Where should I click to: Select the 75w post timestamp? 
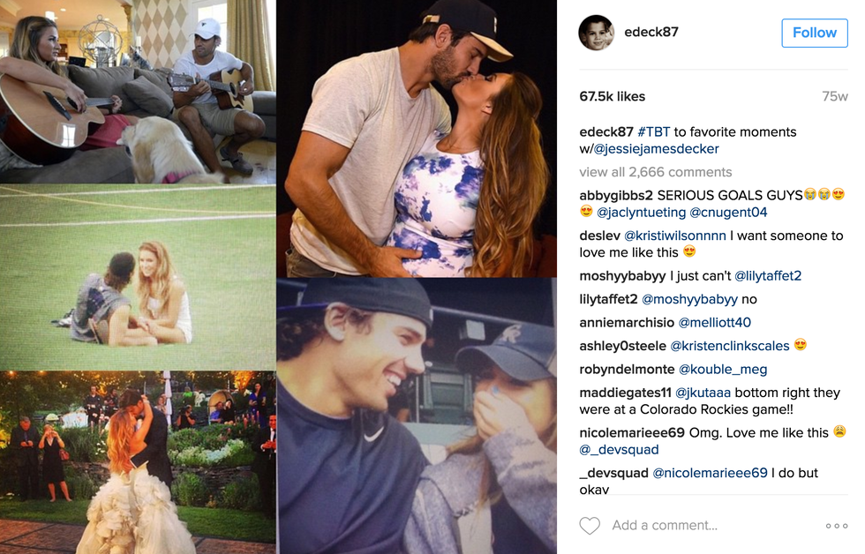(835, 96)
